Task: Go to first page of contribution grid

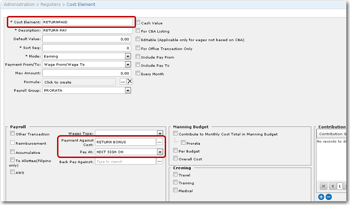Action: click(x=324, y=186)
